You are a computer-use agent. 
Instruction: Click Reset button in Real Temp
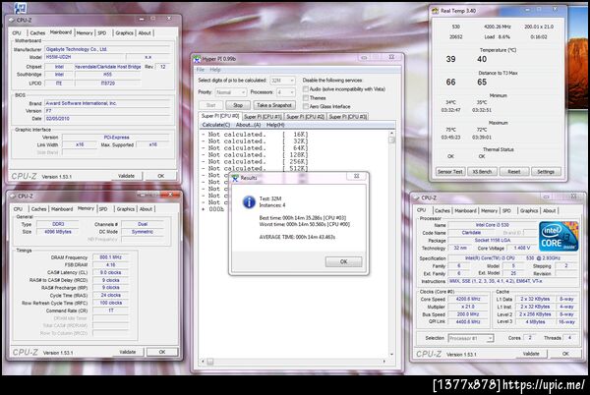click(x=514, y=171)
